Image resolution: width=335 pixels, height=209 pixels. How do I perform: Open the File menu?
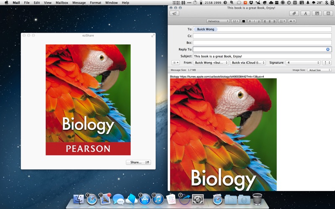pyautogui.click(x=27, y=3)
